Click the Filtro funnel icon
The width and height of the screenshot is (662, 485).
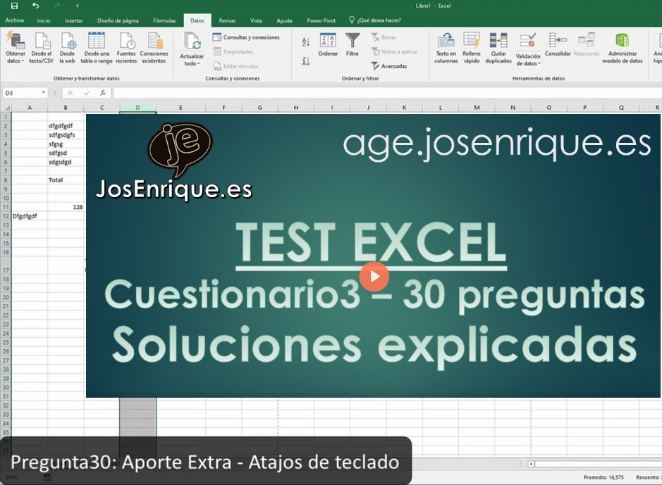[x=353, y=41]
